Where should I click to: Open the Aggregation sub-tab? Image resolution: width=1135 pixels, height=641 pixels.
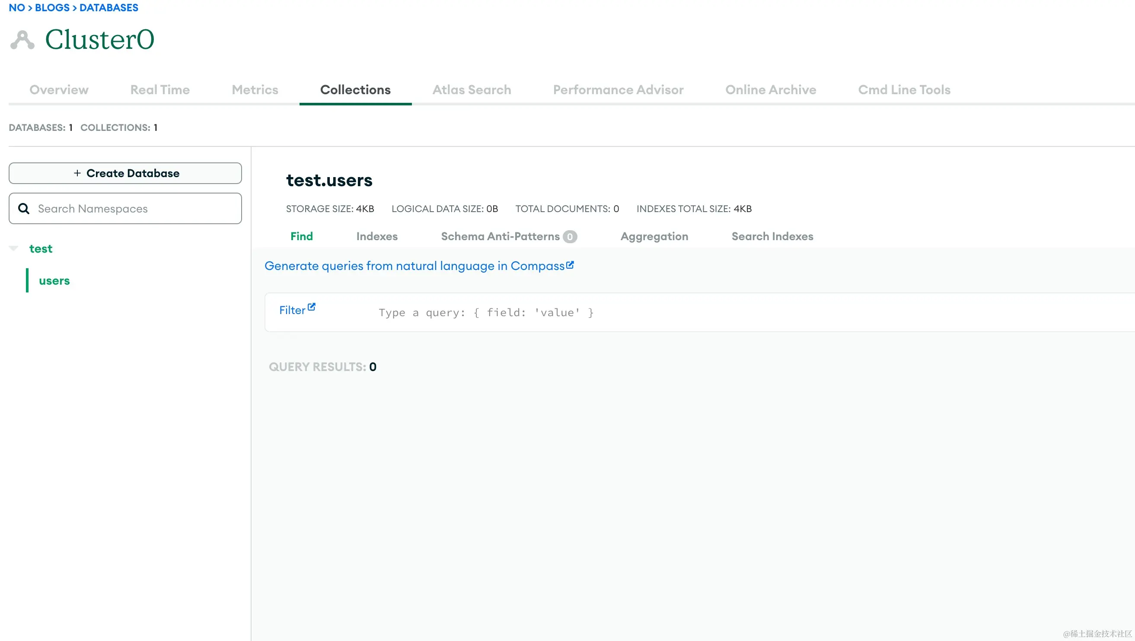(x=654, y=236)
